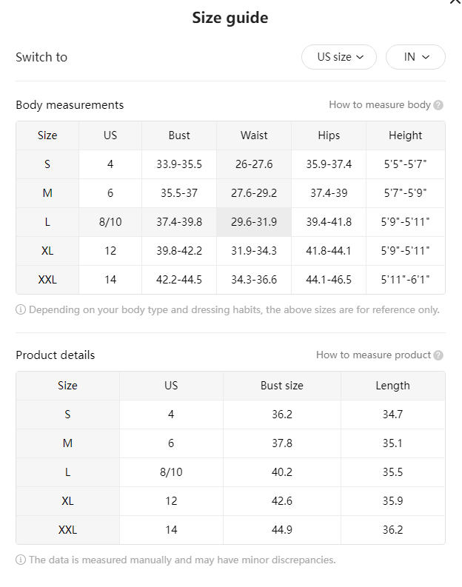This screenshot has height=587, width=462.
Task: Click the question mark icon beside How to measure product
Action: 438,355
